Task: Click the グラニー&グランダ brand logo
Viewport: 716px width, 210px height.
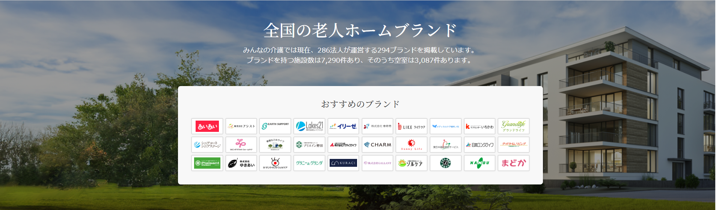Action: (x=309, y=163)
